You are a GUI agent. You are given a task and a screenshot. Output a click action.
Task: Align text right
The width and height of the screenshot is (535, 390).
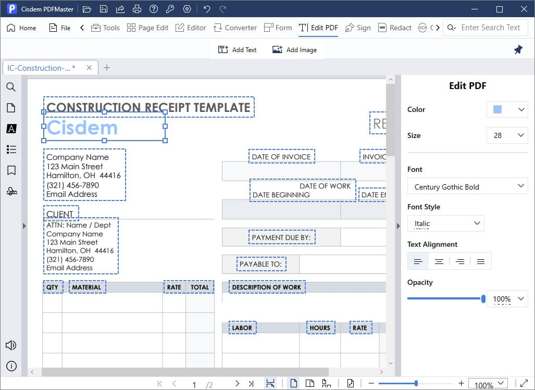[x=460, y=261]
